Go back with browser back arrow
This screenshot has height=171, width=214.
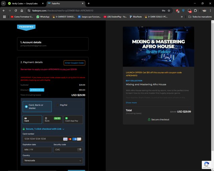[4, 11]
